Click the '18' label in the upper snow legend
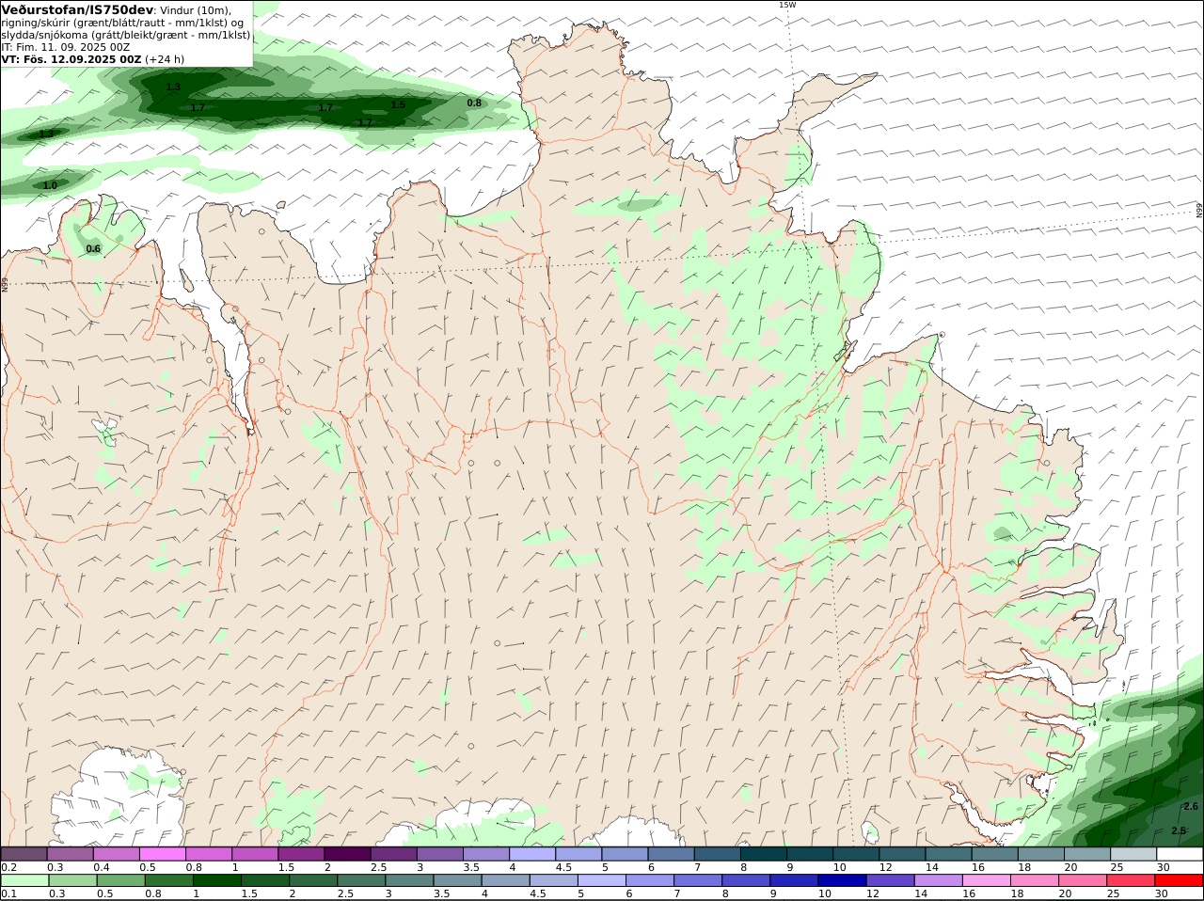 pyautogui.click(x=1024, y=867)
